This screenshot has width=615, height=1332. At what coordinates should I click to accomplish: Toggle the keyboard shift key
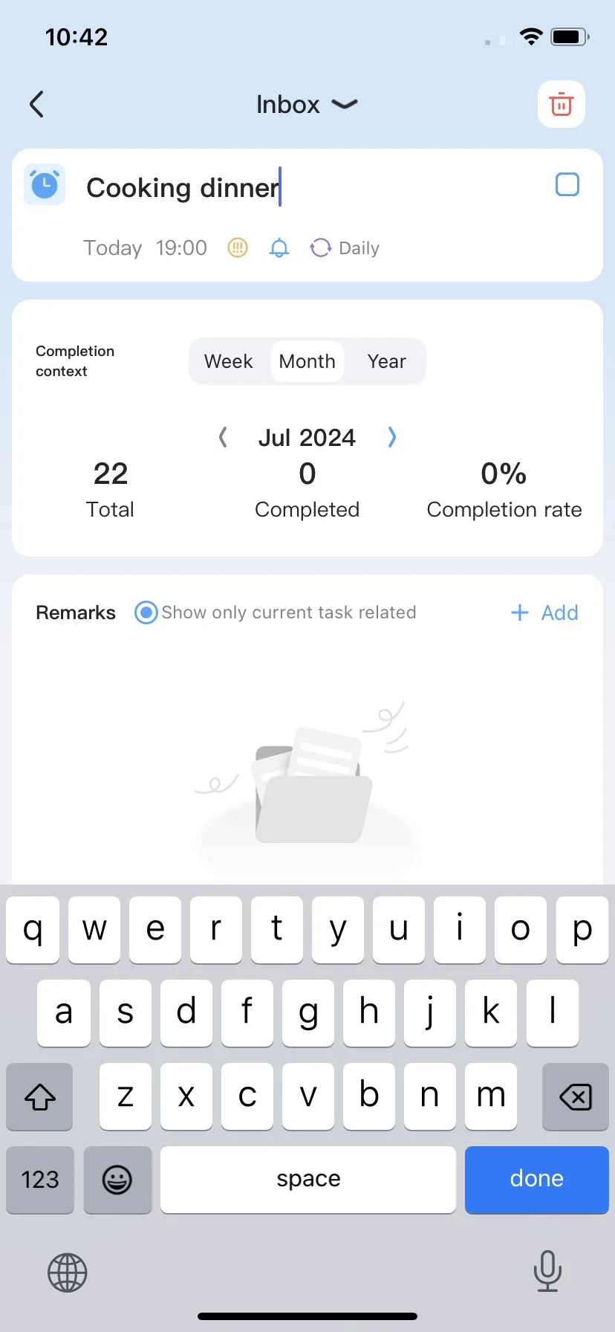tap(40, 1096)
